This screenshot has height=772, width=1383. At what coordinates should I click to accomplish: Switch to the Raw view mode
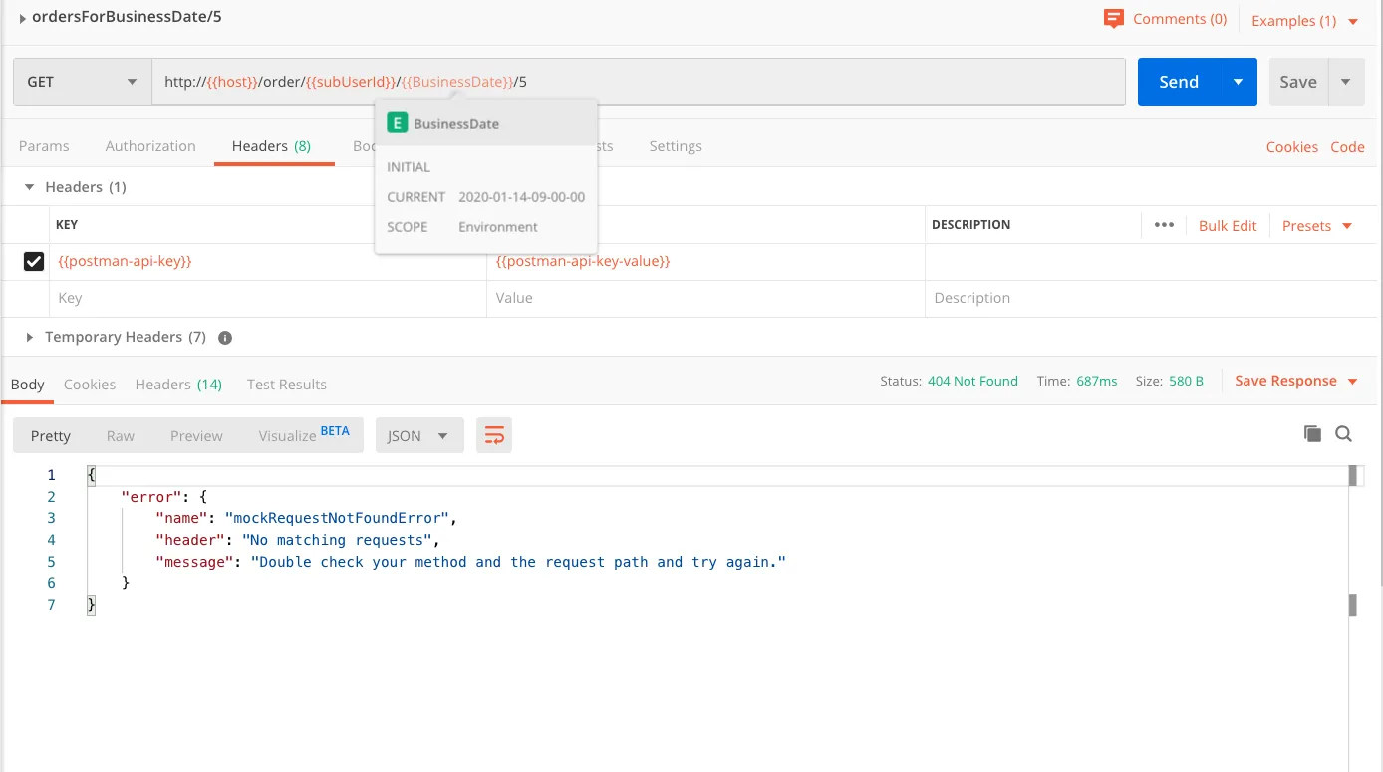point(121,436)
